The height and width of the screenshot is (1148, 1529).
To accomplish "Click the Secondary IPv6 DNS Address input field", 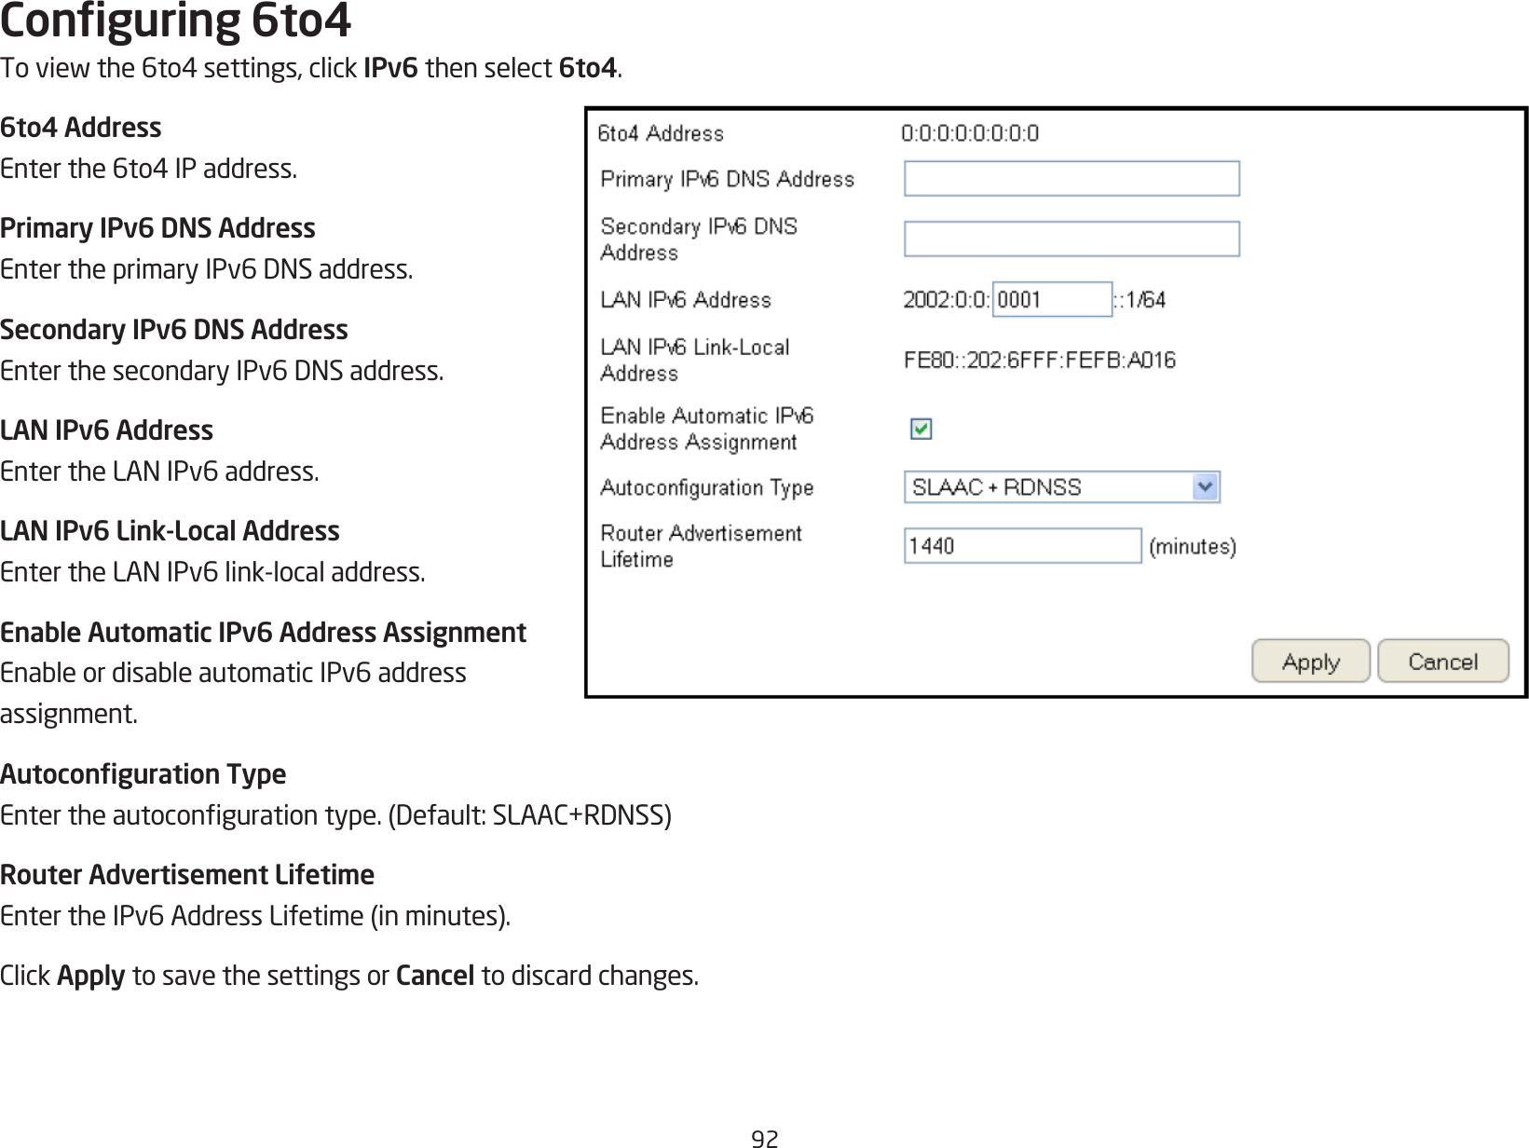I will pyautogui.click(x=1072, y=239).
